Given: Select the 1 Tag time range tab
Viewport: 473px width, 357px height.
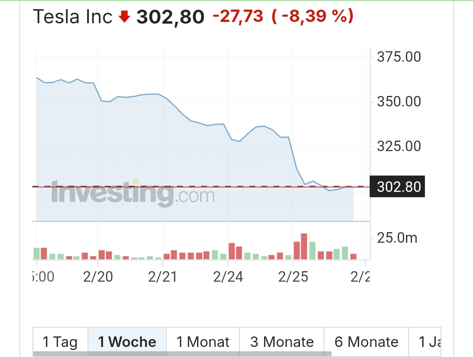Looking at the screenshot, I should [60, 342].
